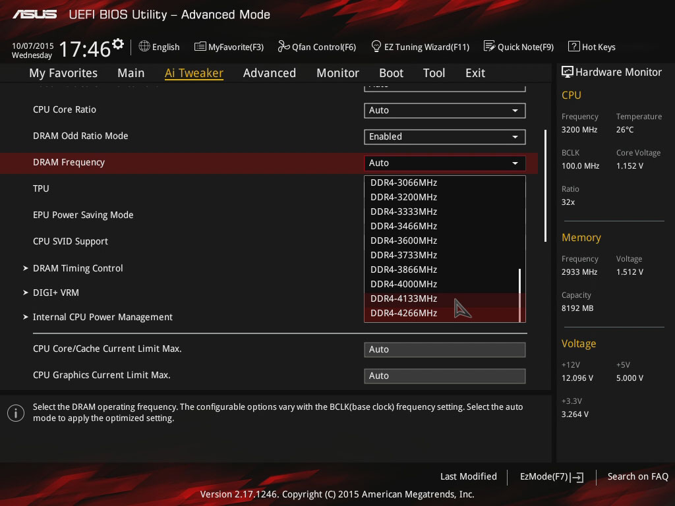Click the memory capacity value 8192 MB
Image resolution: width=675 pixels, height=506 pixels.
pyautogui.click(x=577, y=308)
